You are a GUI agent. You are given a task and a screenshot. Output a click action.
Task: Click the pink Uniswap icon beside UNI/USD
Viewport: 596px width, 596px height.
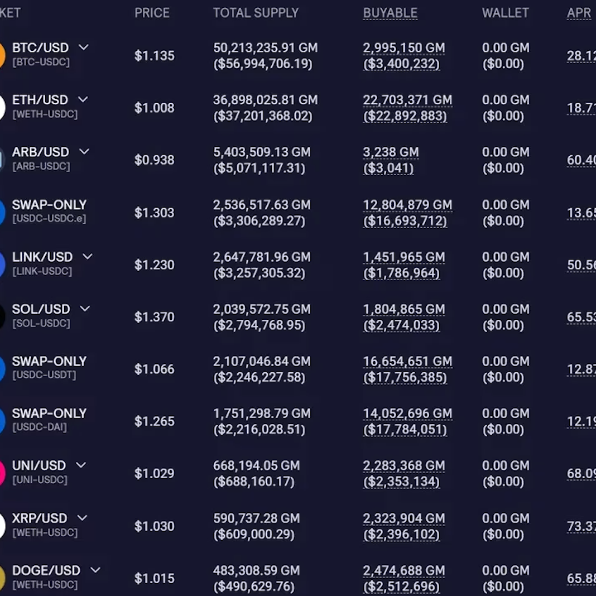[x=2, y=473]
